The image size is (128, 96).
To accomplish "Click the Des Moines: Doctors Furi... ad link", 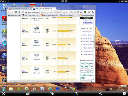I will pyautogui.click(x=86, y=65).
